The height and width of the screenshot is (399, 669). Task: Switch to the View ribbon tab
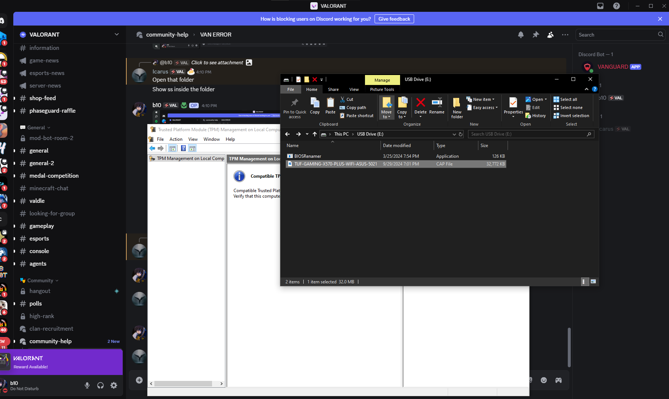(354, 89)
